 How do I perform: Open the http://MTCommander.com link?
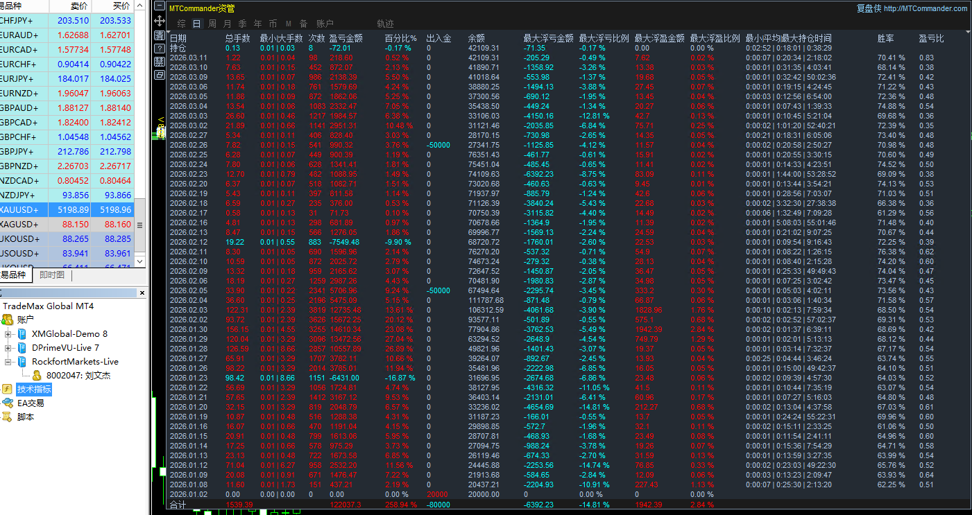pyautogui.click(x=926, y=8)
